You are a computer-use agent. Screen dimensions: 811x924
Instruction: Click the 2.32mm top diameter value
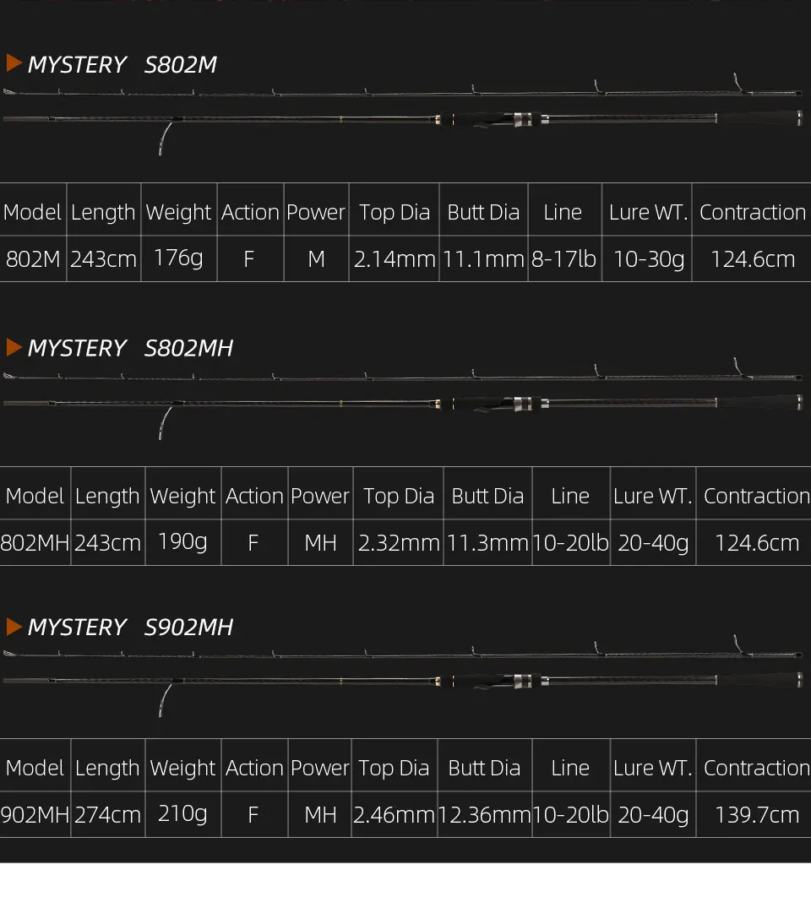click(399, 543)
